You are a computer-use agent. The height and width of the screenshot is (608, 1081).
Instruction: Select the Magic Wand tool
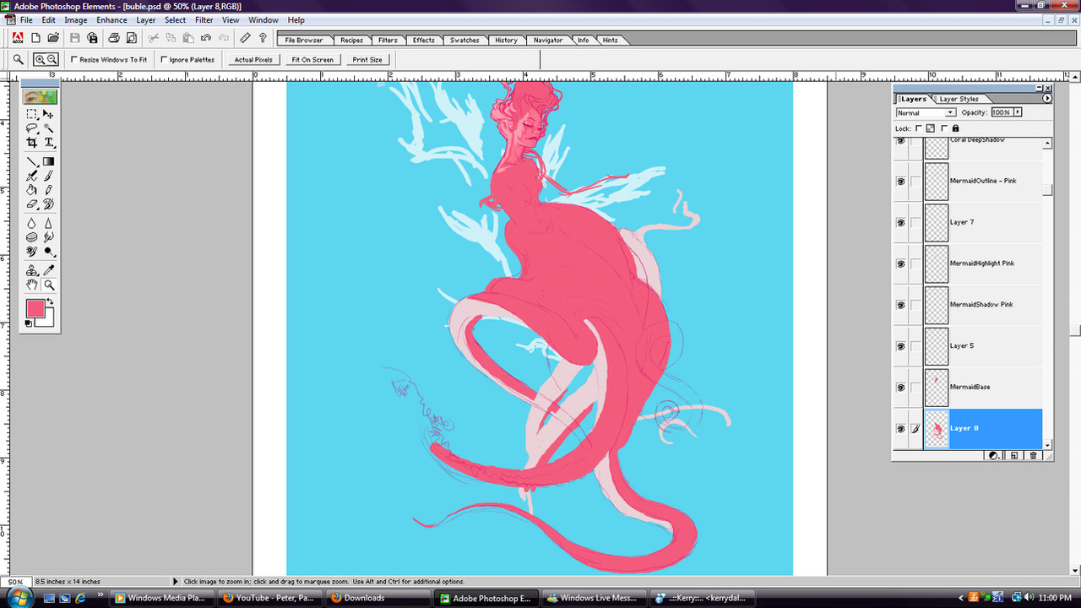[48, 128]
